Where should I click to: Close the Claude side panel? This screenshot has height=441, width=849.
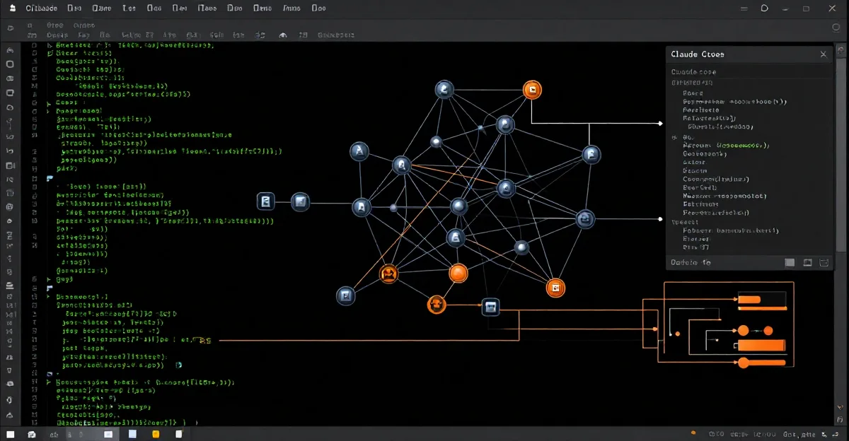823,54
